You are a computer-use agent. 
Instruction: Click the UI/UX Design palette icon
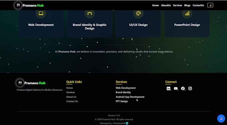pyautogui.click(x=139, y=13)
